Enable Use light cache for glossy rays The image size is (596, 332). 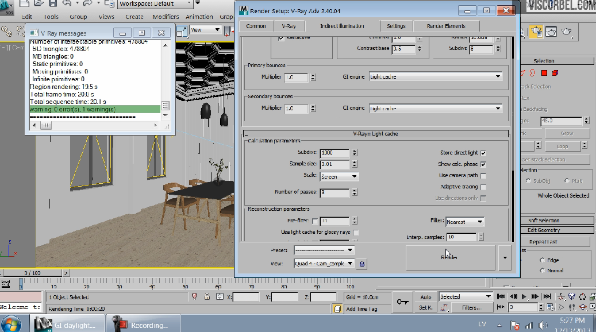356,233
